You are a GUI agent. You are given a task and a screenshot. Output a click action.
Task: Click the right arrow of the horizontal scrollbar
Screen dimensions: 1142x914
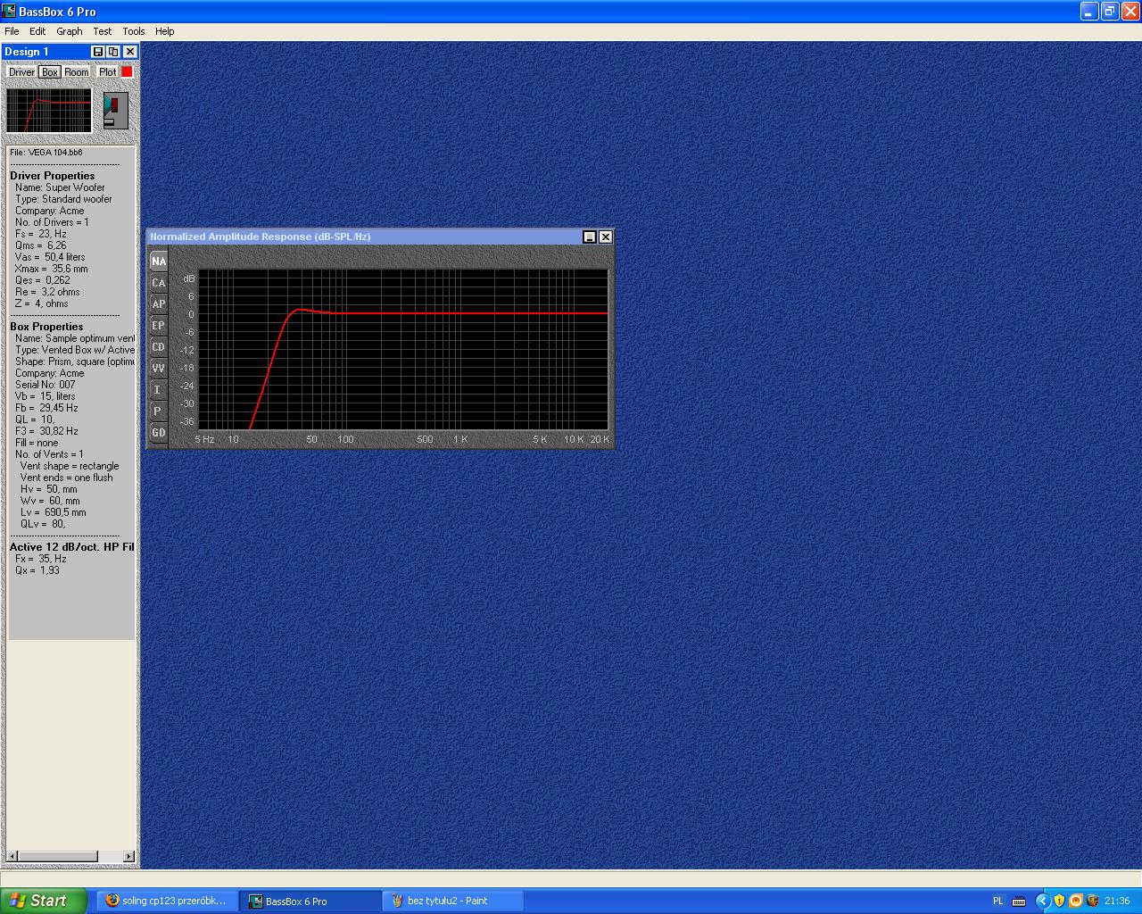[x=128, y=857]
